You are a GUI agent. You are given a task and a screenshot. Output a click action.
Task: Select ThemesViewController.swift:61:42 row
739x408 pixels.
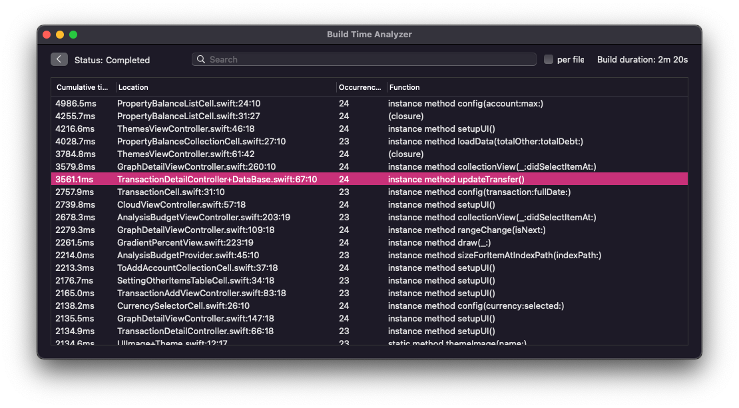369,154
